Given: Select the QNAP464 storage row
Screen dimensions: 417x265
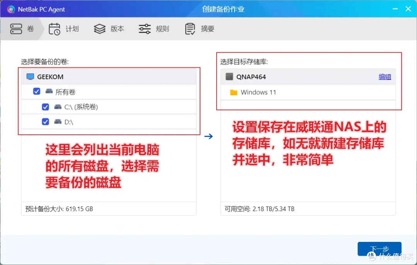Looking at the screenshot, I should 308,77.
